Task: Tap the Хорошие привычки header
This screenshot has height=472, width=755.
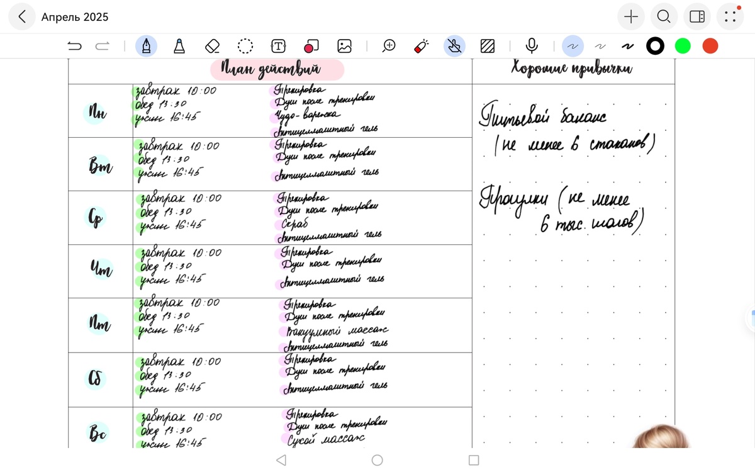Action: pyautogui.click(x=571, y=69)
